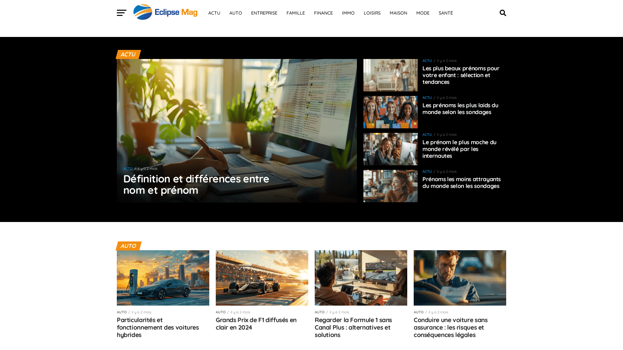This screenshot has width=623, height=350.
Task: Click the orange AUTO section heading
Action: [x=128, y=246]
